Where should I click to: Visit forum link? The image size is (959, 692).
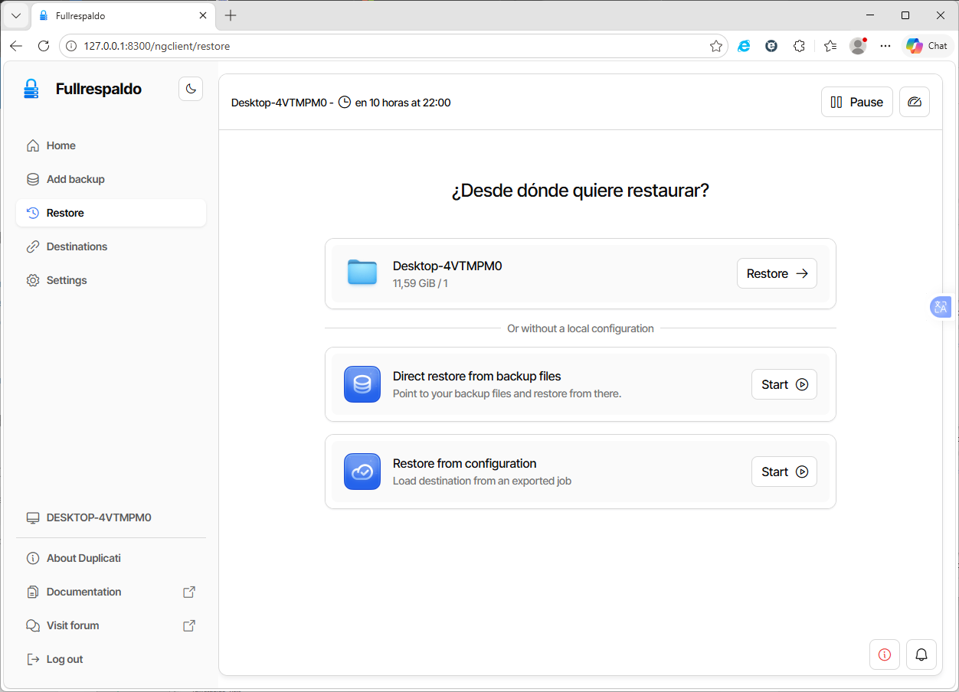tap(111, 625)
